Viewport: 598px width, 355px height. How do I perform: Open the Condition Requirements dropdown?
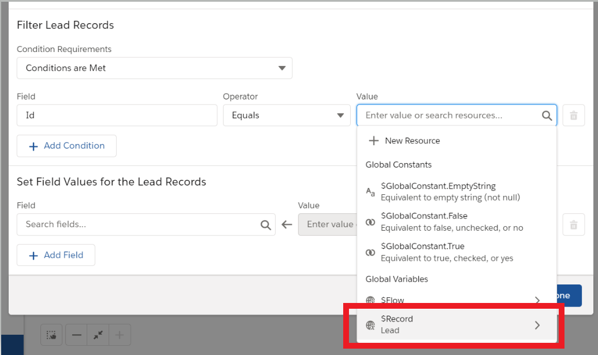pos(155,68)
